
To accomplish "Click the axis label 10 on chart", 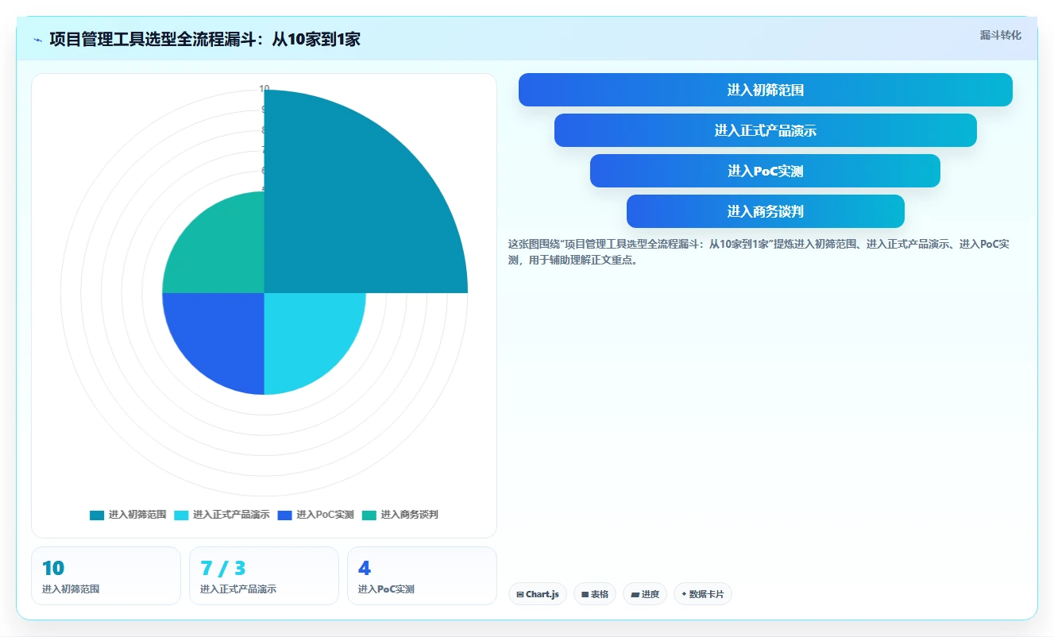I will (x=264, y=89).
